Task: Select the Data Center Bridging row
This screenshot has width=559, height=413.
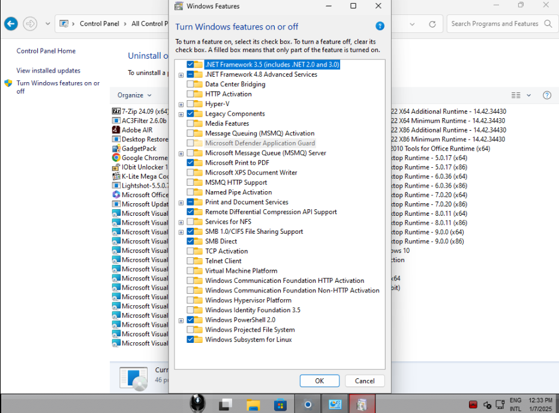Action: tap(235, 84)
